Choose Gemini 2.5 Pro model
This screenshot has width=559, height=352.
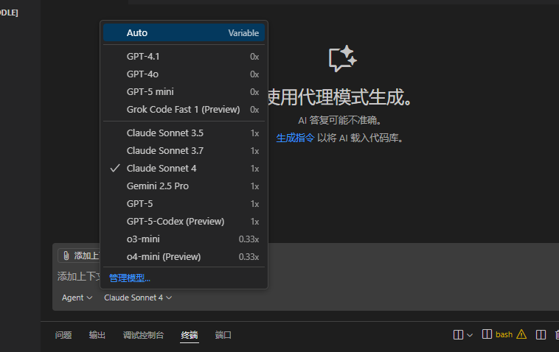(184, 186)
